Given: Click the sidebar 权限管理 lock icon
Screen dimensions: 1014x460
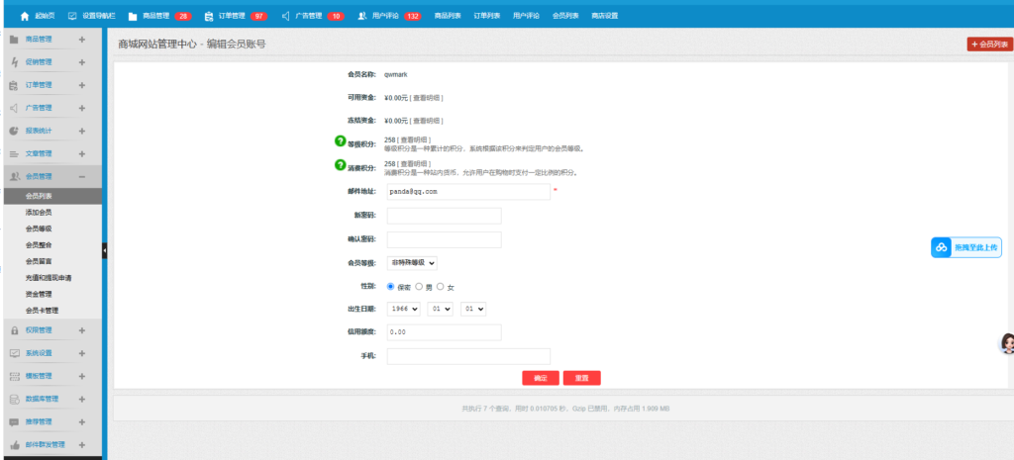Looking at the screenshot, I should [14, 330].
